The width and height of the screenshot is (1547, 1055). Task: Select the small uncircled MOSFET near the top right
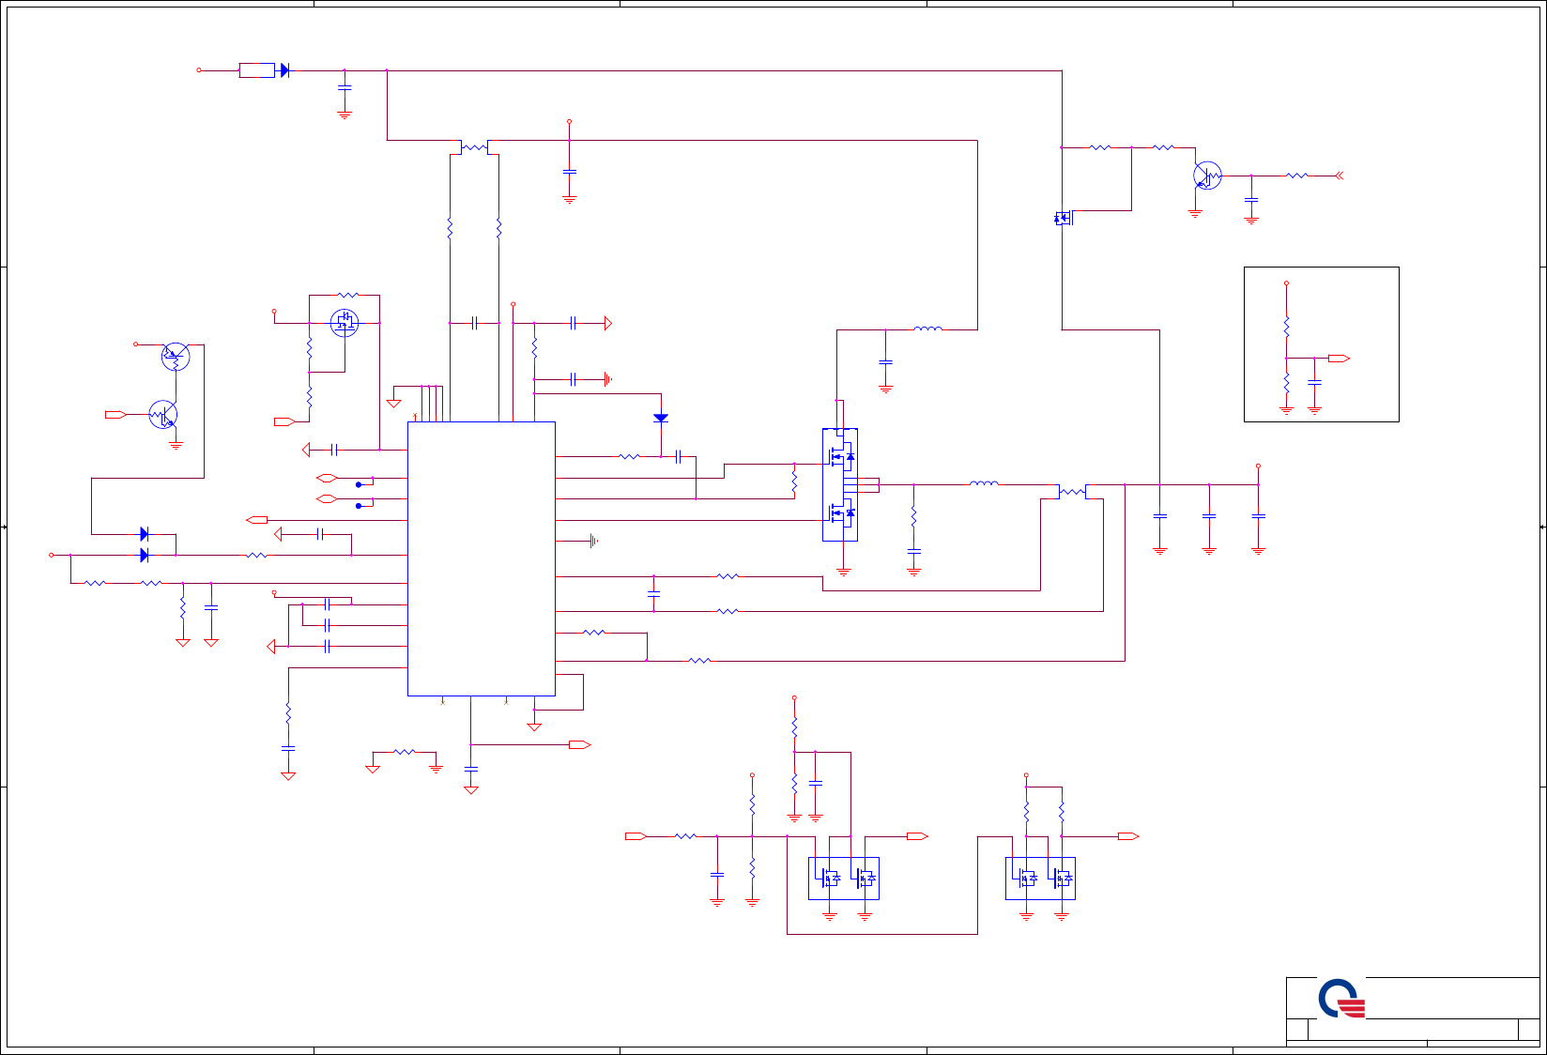(x=1064, y=218)
